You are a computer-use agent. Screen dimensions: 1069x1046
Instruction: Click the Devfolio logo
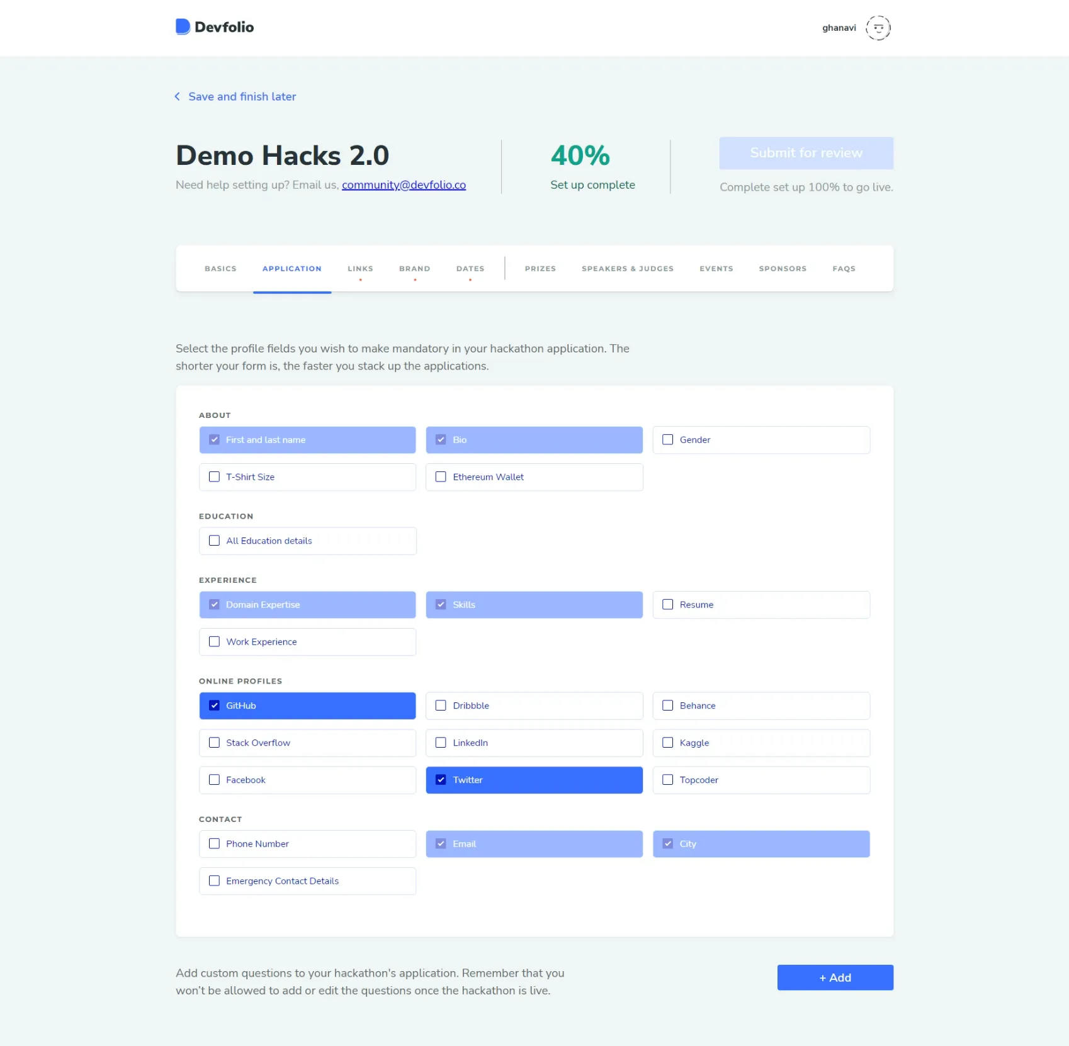point(215,27)
